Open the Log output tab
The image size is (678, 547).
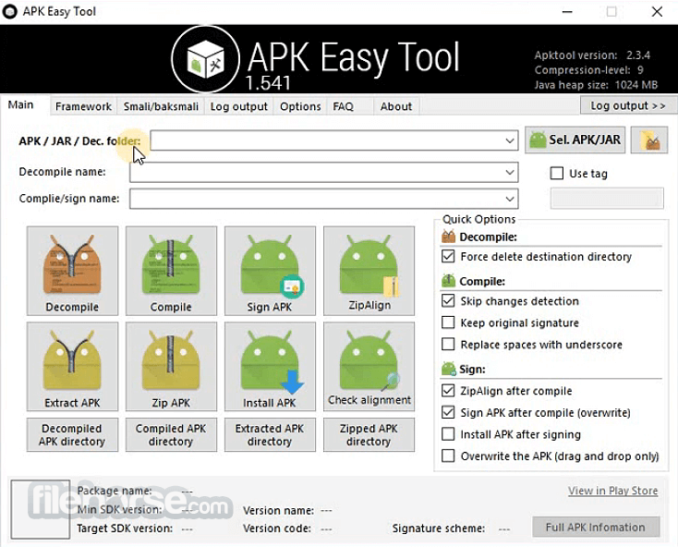click(238, 106)
